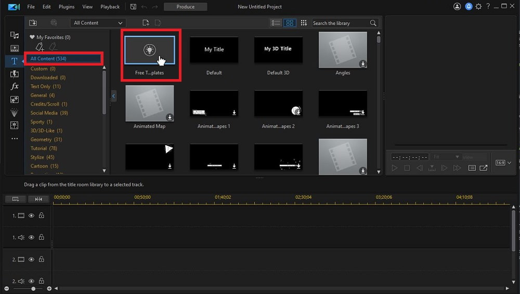This screenshot has height=294, width=520.
Task: Undock the preview window icon
Action: tap(484, 168)
